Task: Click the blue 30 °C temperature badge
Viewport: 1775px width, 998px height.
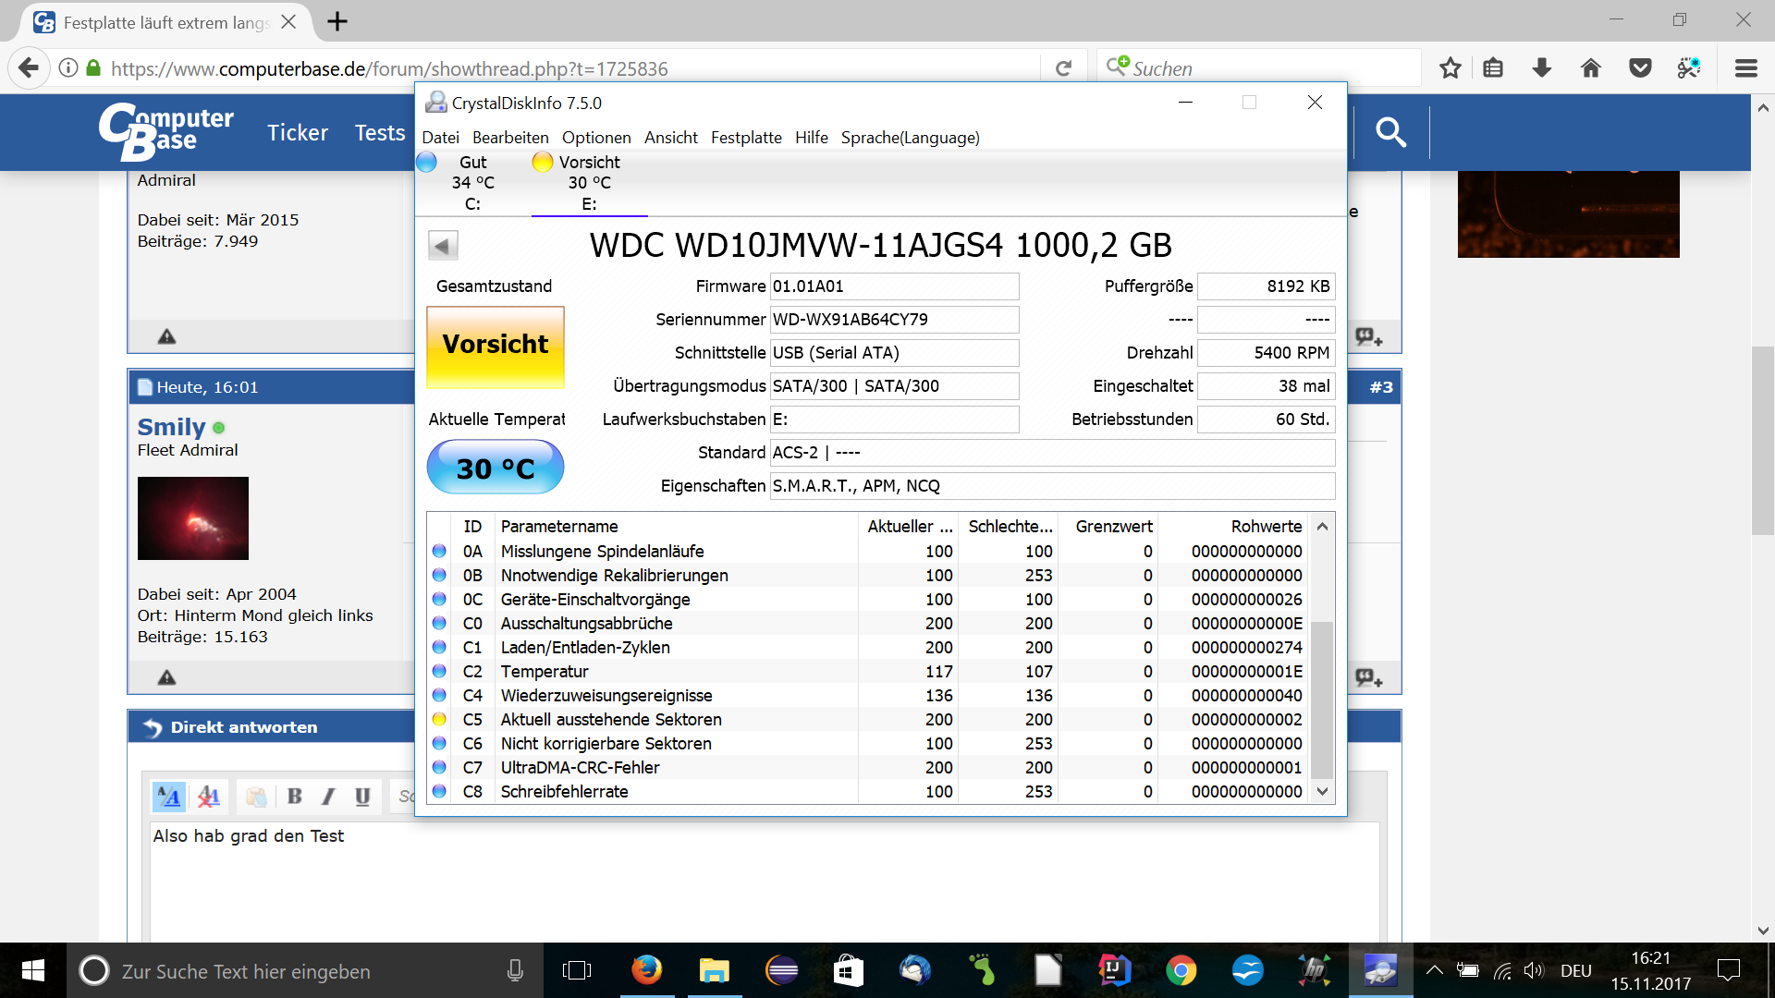Action: (x=496, y=468)
